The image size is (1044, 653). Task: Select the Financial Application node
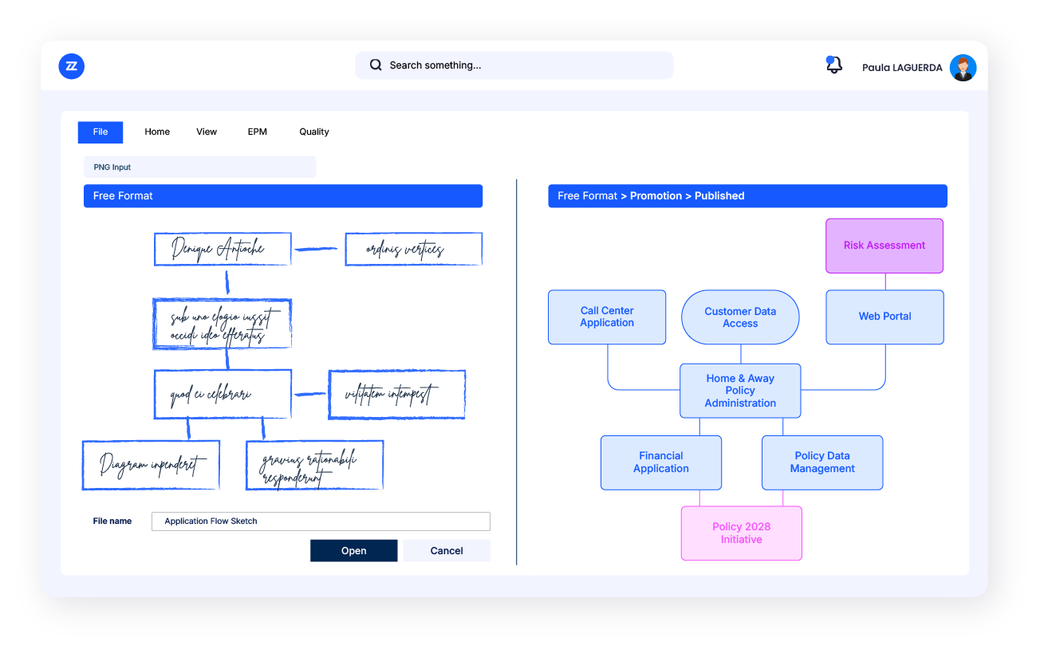click(x=660, y=462)
